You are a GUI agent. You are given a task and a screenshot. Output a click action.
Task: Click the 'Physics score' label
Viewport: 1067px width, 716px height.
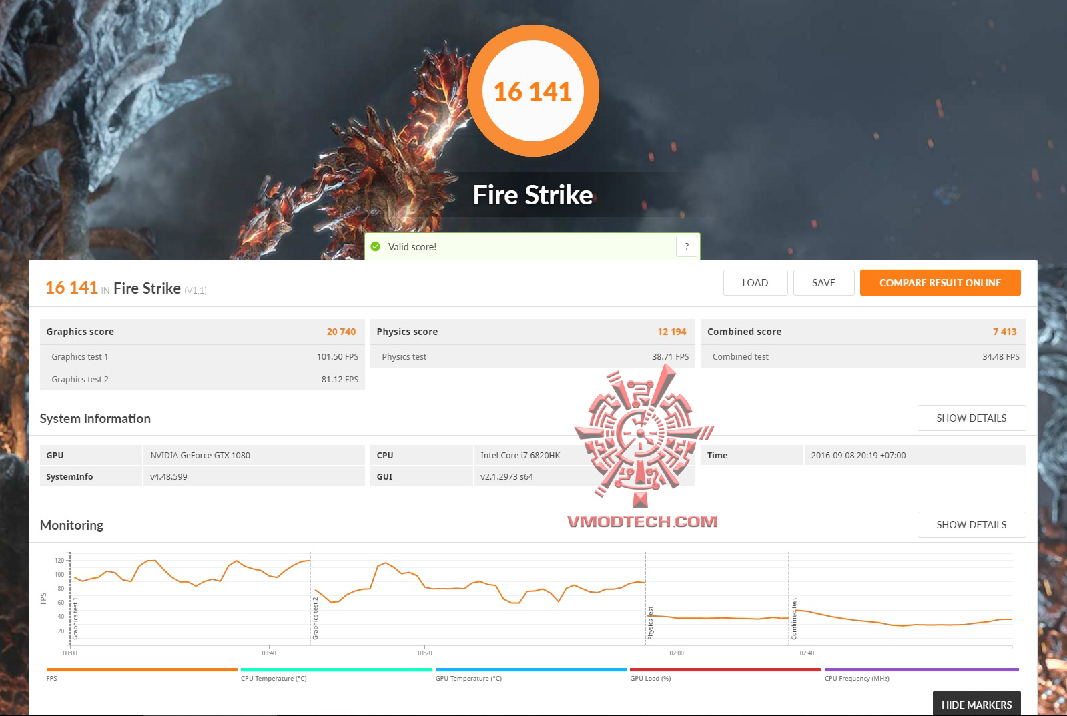pos(407,332)
